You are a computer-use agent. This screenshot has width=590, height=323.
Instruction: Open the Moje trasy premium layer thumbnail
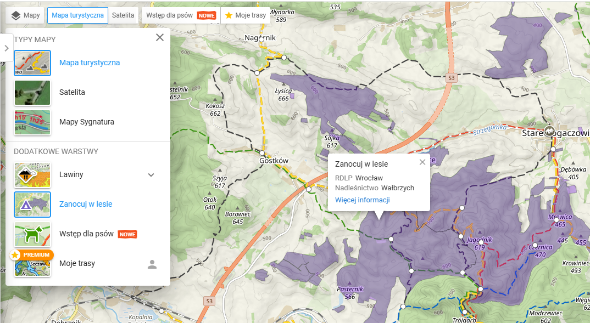click(32, 264)
